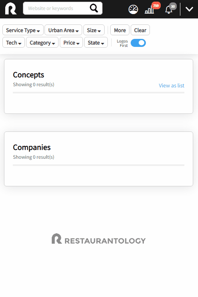
Task: Open the State filter dropdown
Action: point(96,42)
